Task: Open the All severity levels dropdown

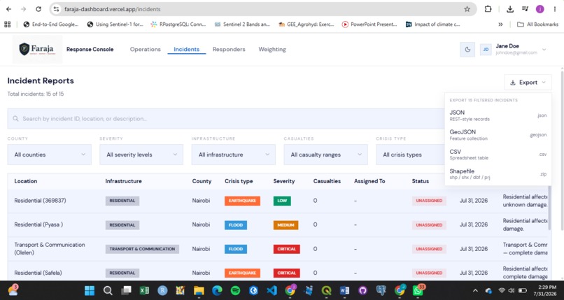Action: pyautogui.click(x=141, y=155)
